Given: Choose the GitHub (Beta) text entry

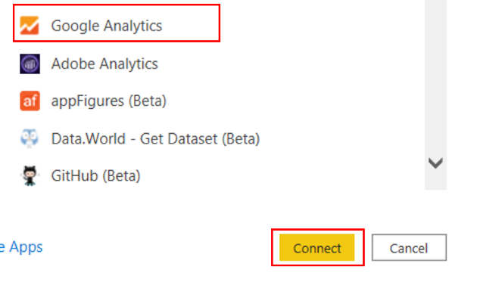Looking at the screenshot, I should [95, 176].
